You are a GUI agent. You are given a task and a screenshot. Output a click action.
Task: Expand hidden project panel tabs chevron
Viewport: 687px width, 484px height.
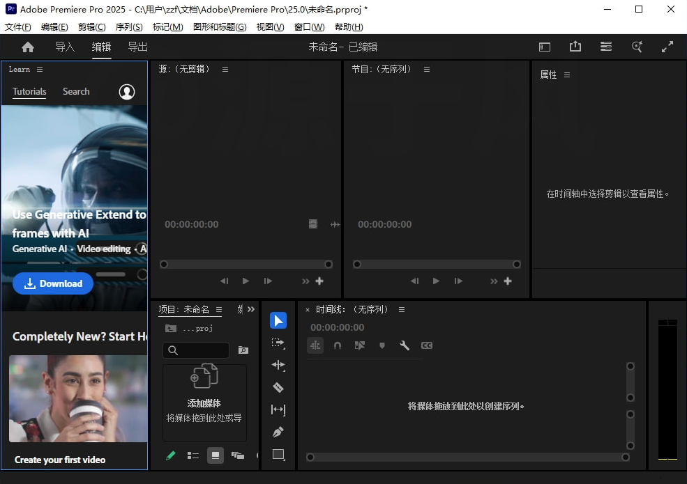point(251,309)
